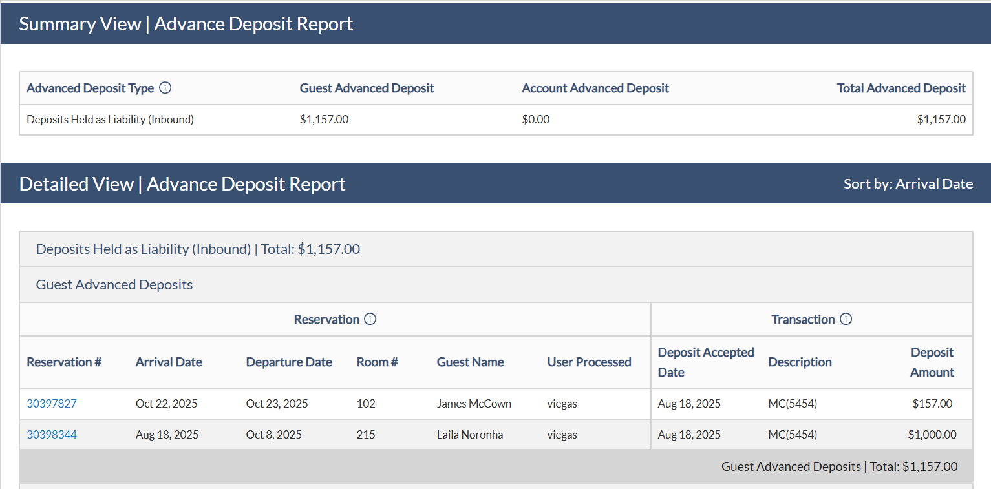This screenshot has width=991, height=489.
Task: Click the Guest Name column header
Action: pyautogui.click(x=470, y=362)
